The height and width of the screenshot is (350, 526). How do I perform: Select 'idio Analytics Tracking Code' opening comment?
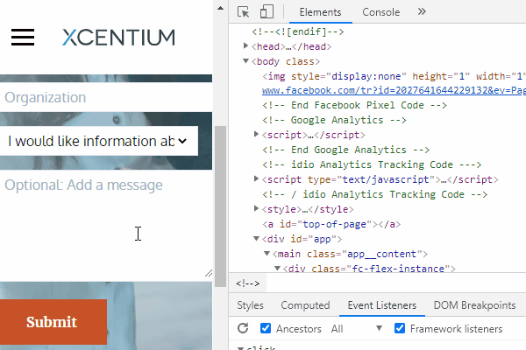(x=372, y=164)
